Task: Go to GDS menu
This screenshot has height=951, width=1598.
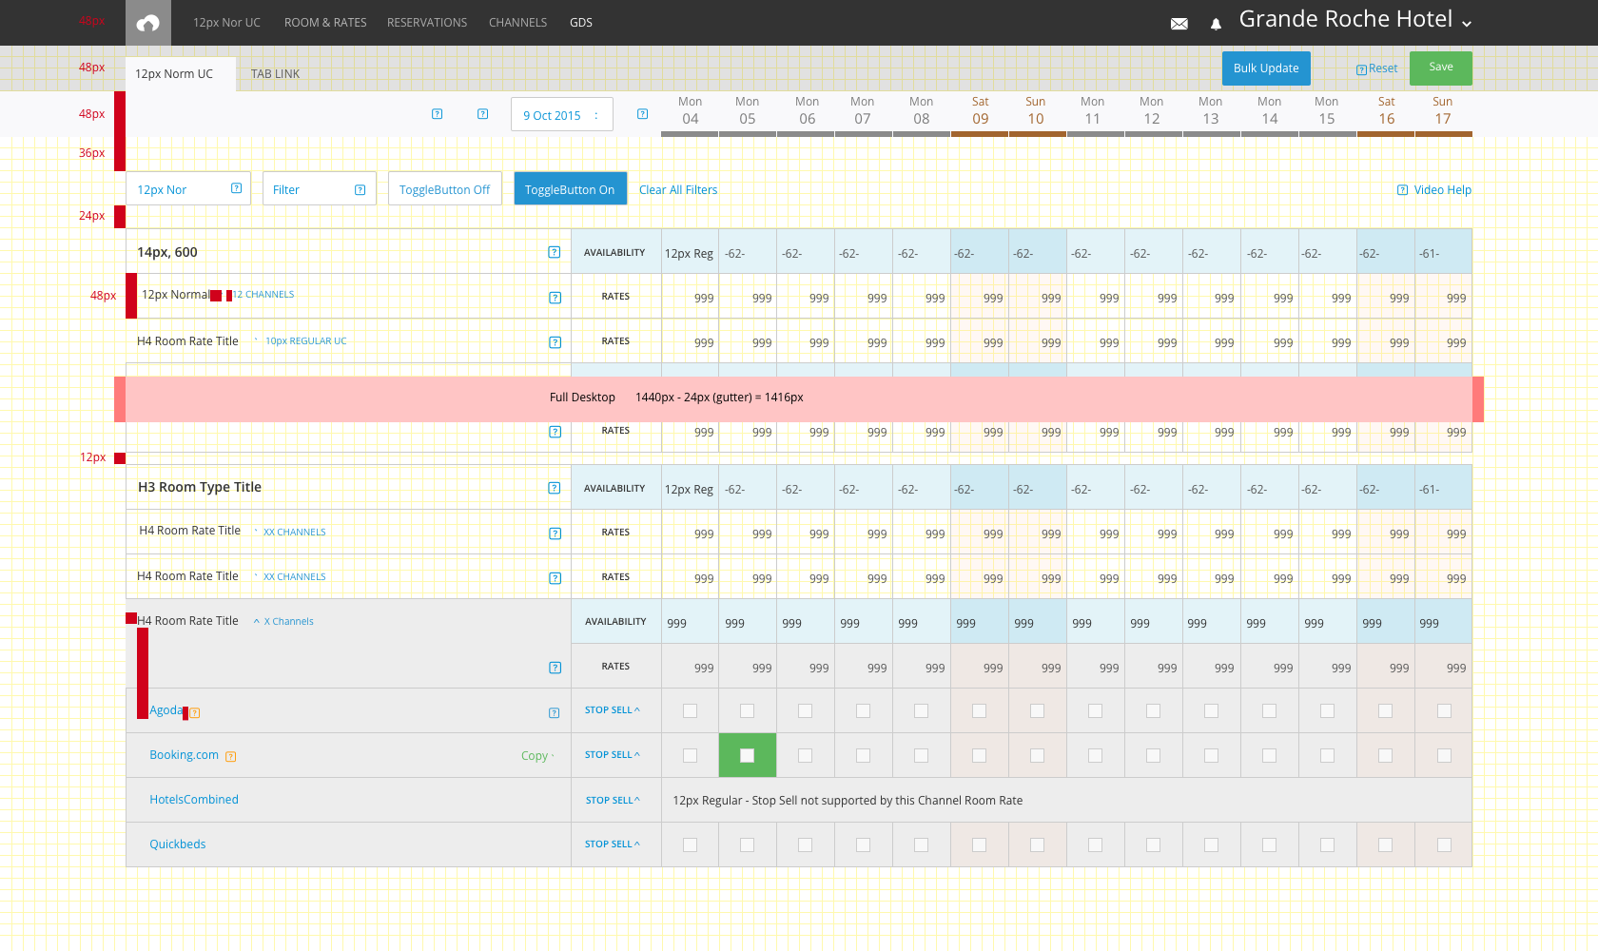Action: 581,23
